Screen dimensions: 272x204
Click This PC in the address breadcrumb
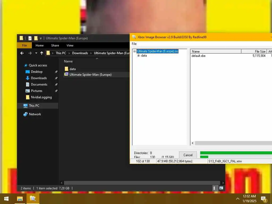[61, 53]
